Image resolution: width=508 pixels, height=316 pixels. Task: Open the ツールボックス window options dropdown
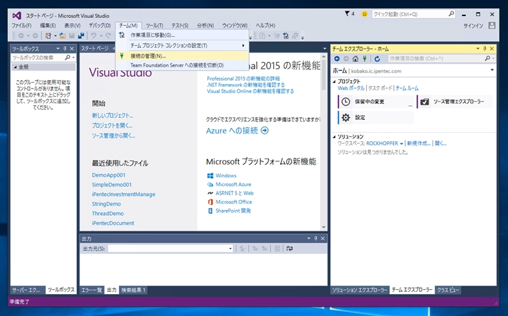[x=58, y=49]
